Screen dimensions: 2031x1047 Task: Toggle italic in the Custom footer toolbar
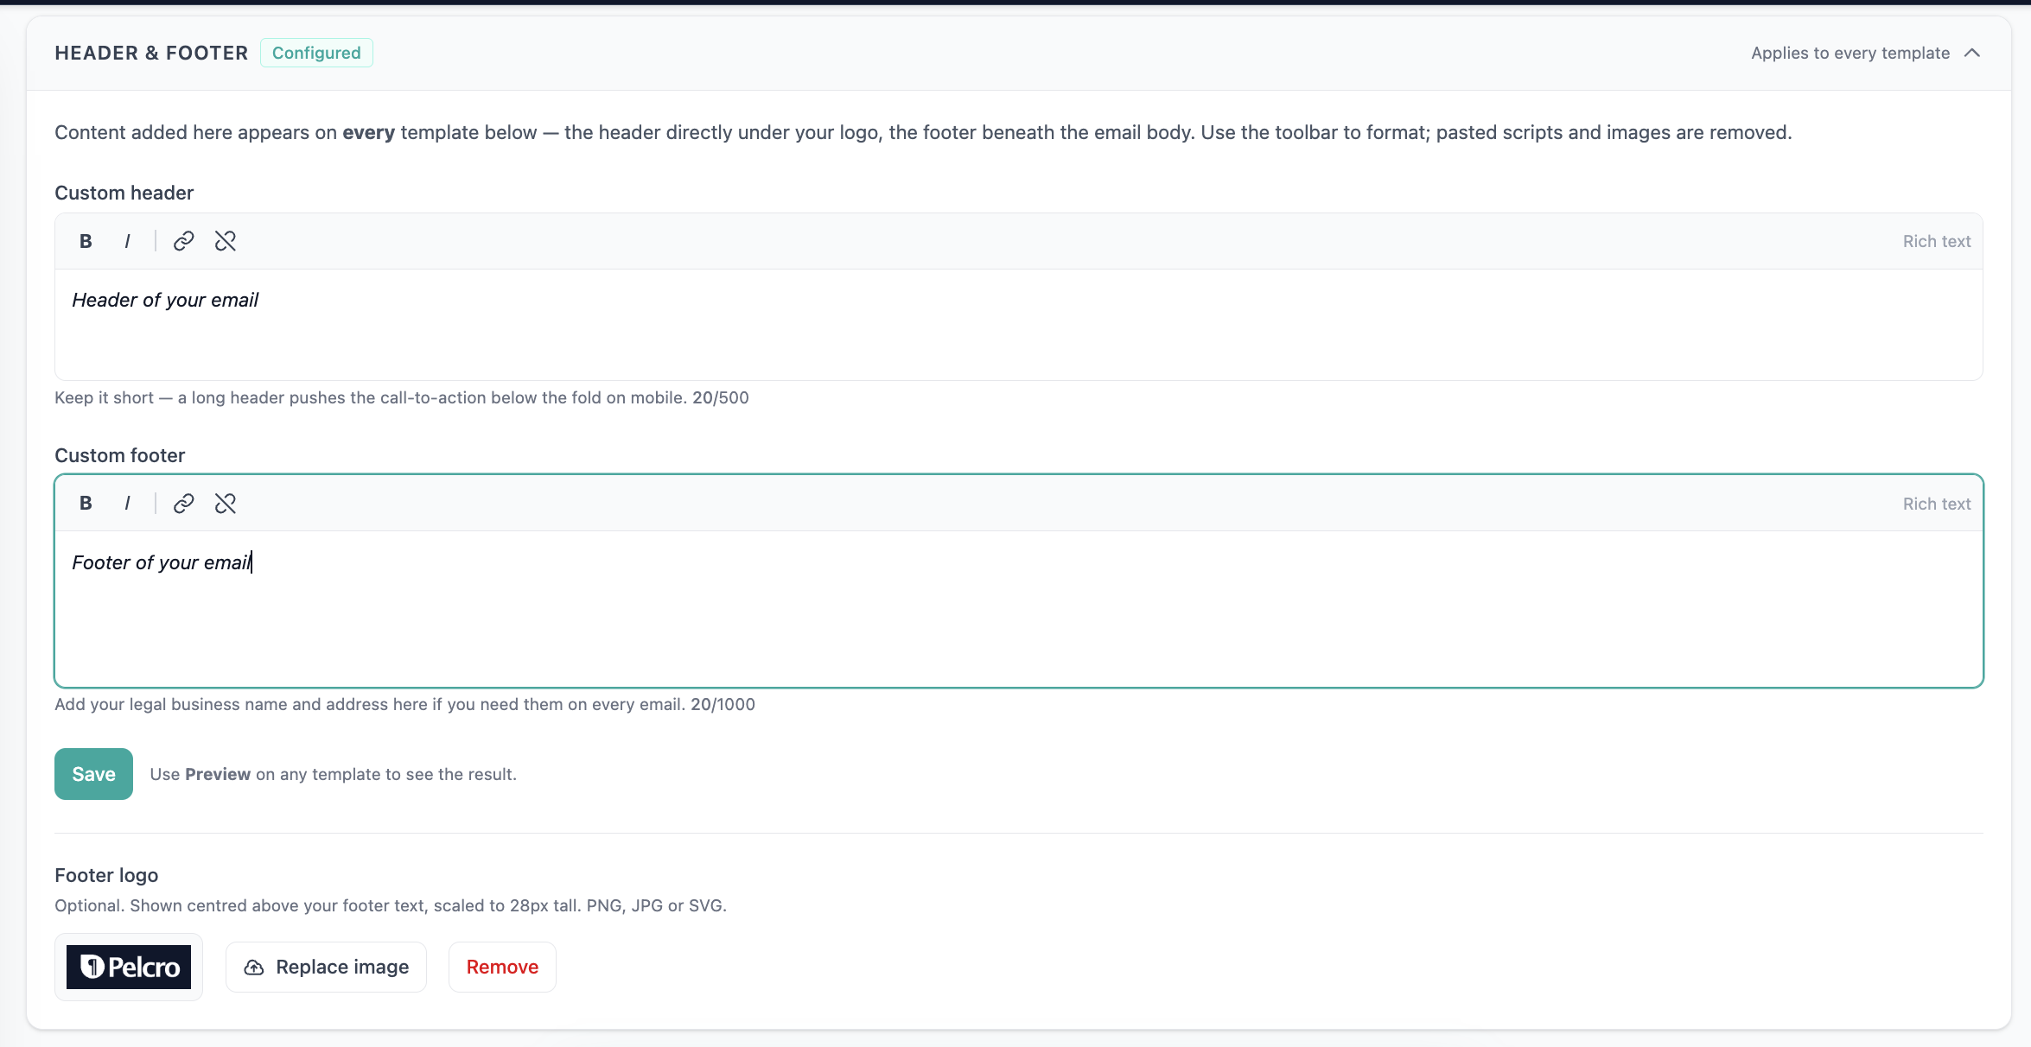point(127,504)
